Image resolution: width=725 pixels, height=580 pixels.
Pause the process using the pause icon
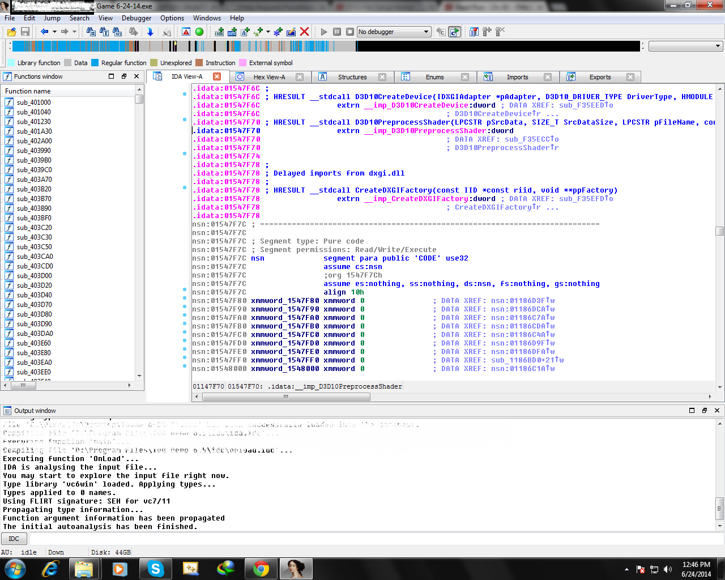(x=337, y=32)
